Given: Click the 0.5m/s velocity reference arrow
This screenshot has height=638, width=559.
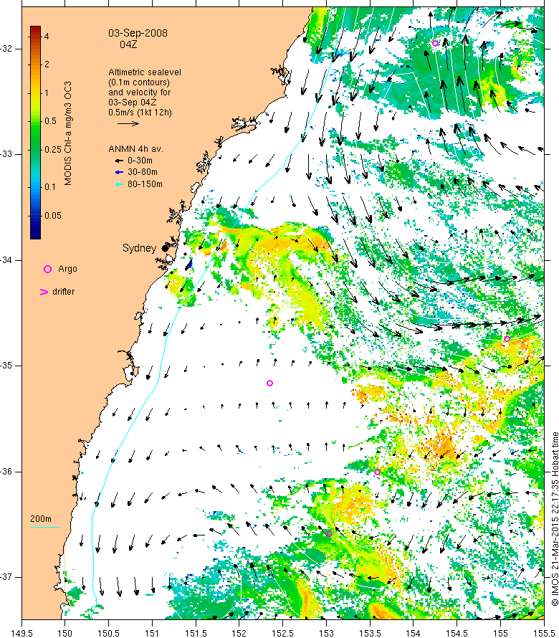Looking at the screenshot, I should [x=128, y=123].
